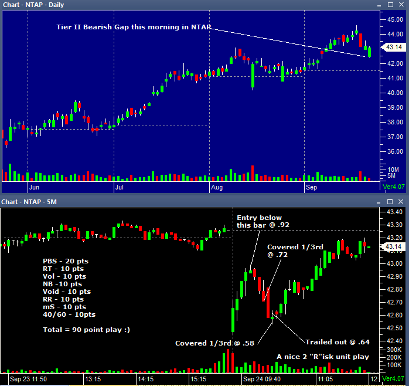Select 'Covered 1/3rd @ .72' annotation
The width and height of the screenshot is (409, 386).
point(295,250)
